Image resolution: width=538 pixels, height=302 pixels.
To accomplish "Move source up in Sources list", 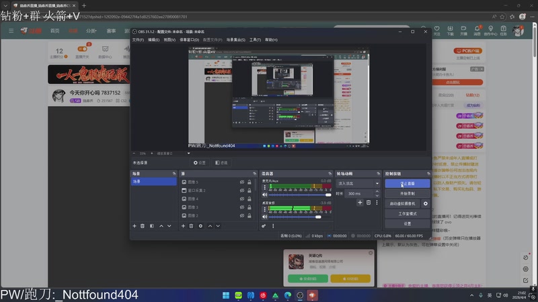I will [x=210, y=226].
